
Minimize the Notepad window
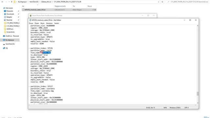pyautogui.click(x=184, y=20)
